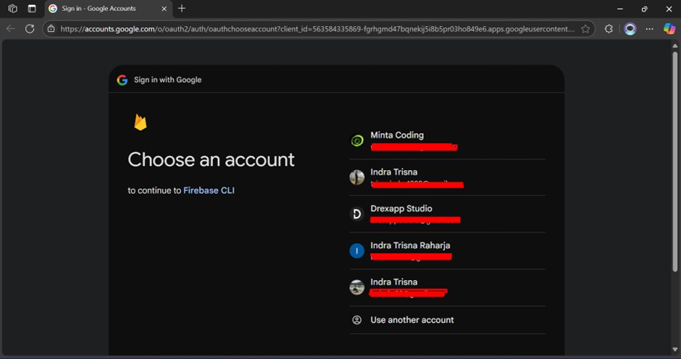Viewport: 681px width, 359px height.
Task: Click the Choose an account heading
Action: pyautogui.click(x=211, y=159)
